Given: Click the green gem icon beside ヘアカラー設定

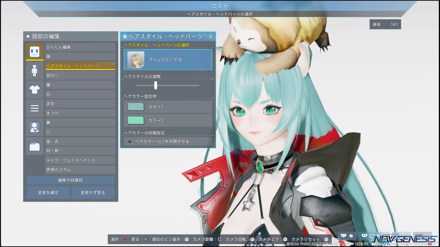Looking at the screenshot, I should click(154, 96).
